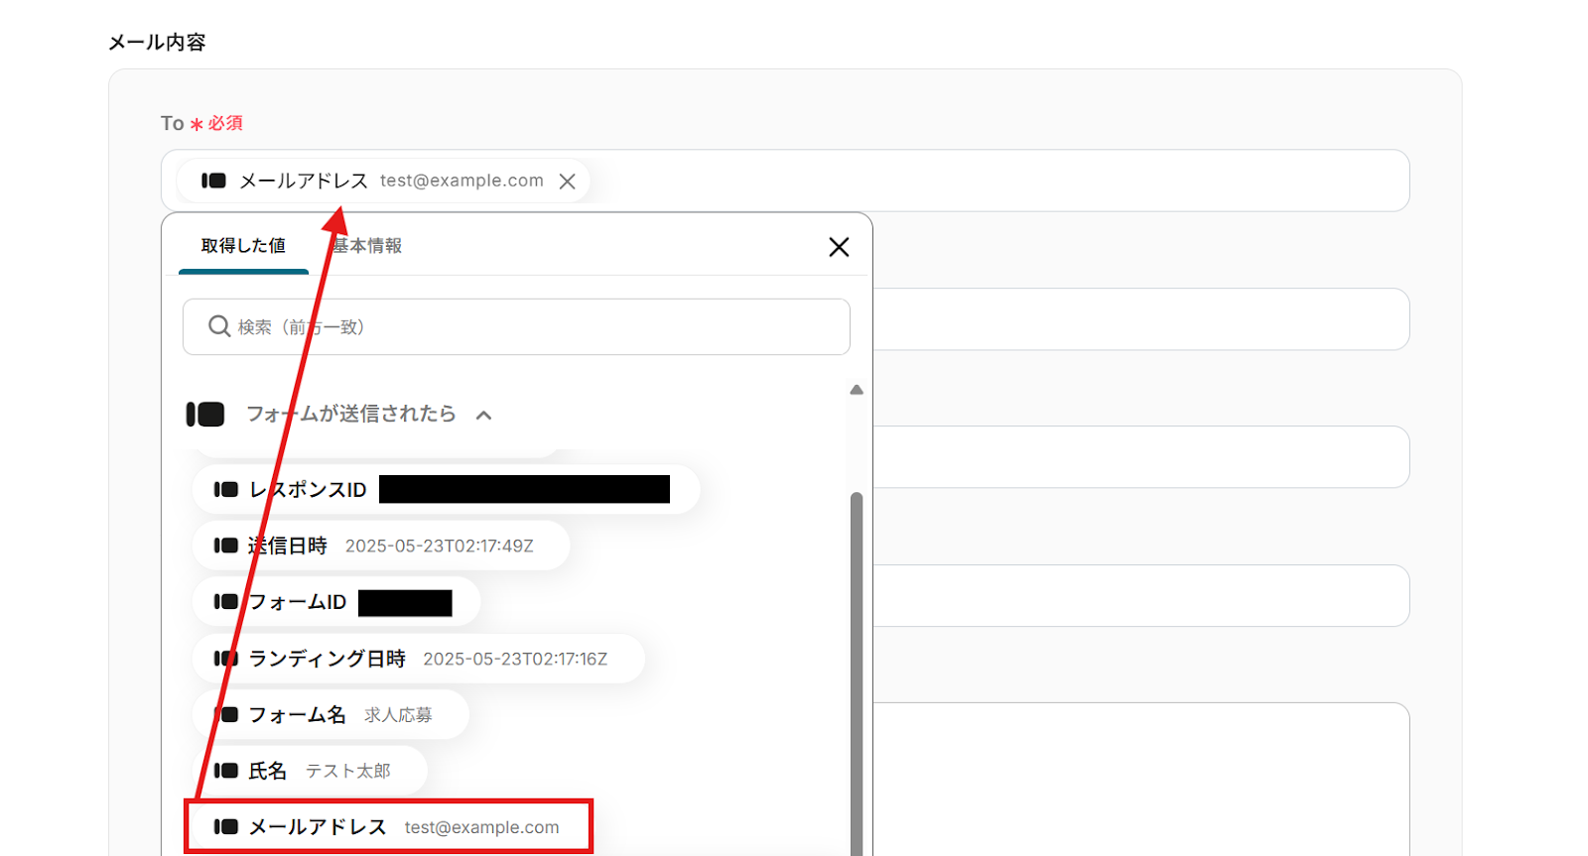Image resolution: width=1588 pixels, height=856 pixels.
Task: Focus the 検索（前方一致）search box
Action: [x=516, y=326]
